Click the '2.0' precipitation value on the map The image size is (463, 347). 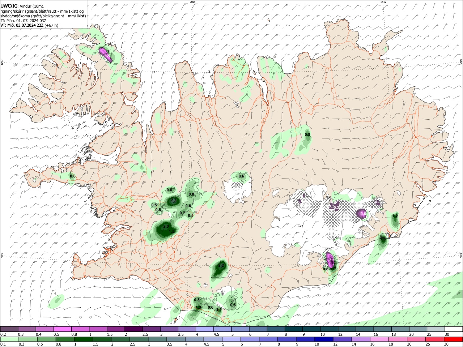point(166,226)
